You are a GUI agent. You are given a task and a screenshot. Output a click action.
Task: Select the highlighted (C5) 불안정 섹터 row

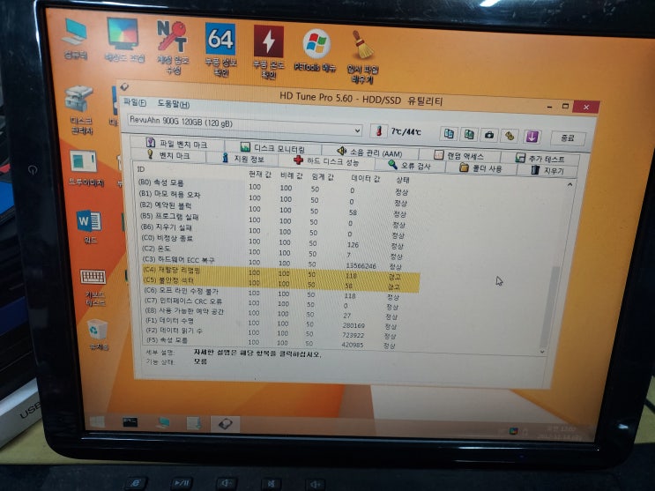(280, 283)
